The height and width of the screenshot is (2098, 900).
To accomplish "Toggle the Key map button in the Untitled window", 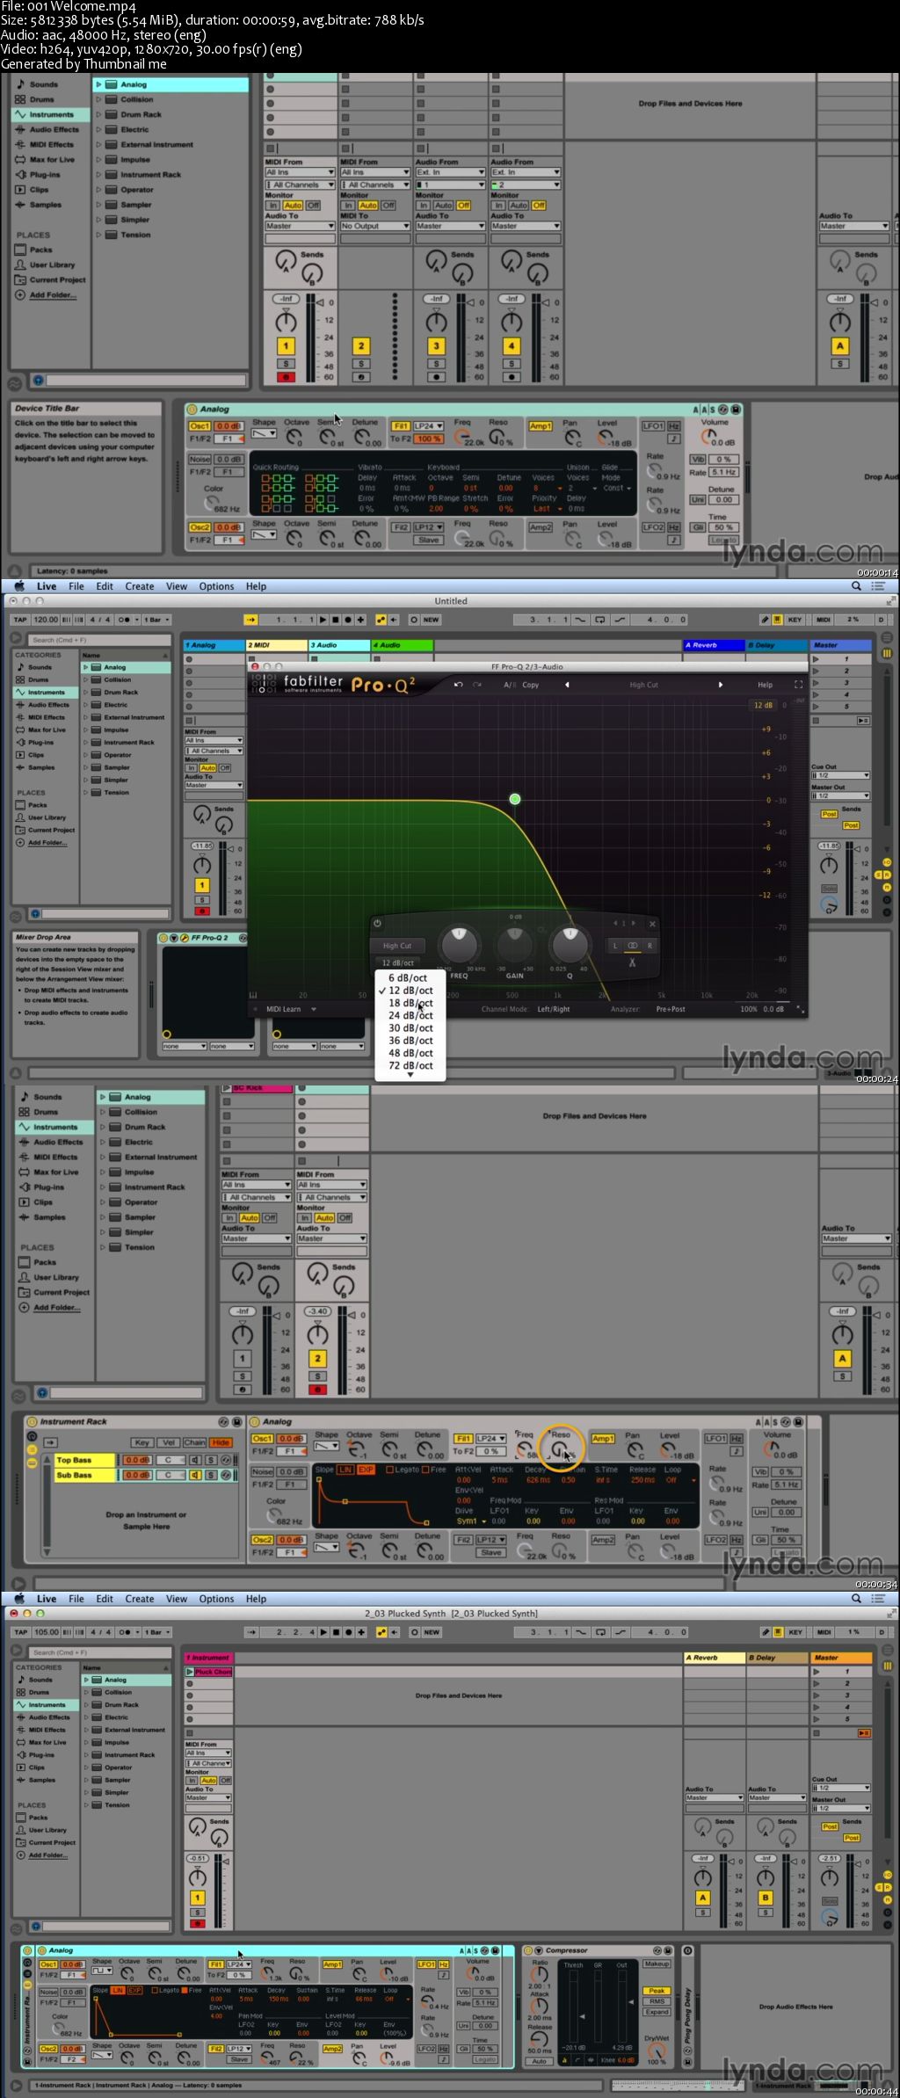I will 795,620.
